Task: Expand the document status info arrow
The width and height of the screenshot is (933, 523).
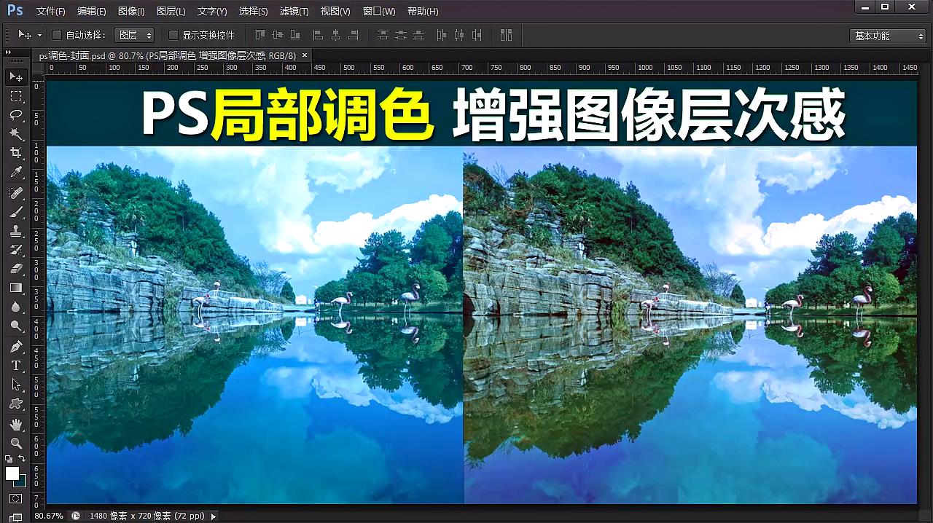Action: (212, 516)
